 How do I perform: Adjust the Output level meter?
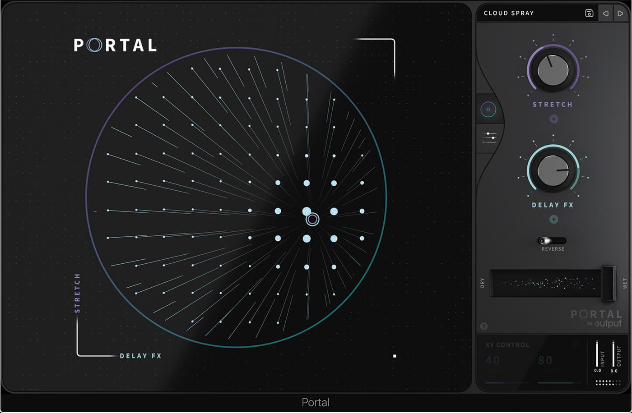pyautogui.click(x=613, y=353)
